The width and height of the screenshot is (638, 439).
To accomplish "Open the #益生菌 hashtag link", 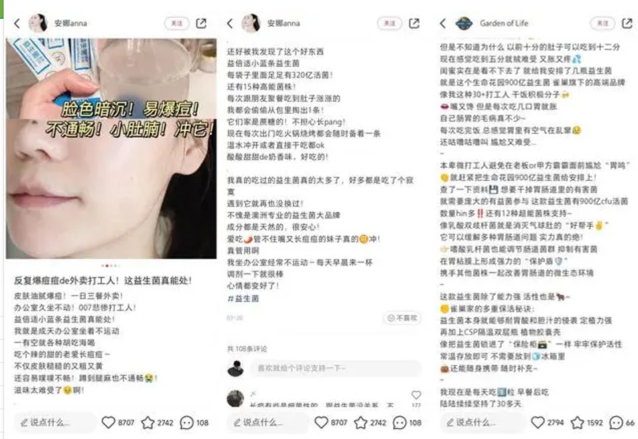I will pos(243,298).
